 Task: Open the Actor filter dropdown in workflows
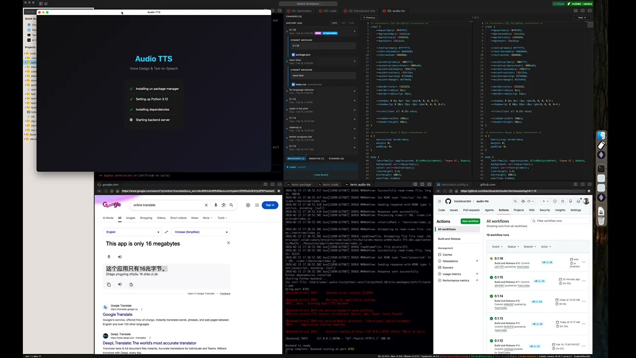545,247
